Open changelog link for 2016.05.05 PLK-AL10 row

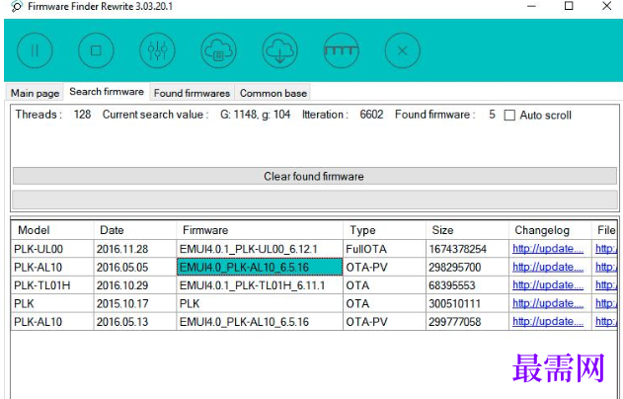[x=548, y=267]
